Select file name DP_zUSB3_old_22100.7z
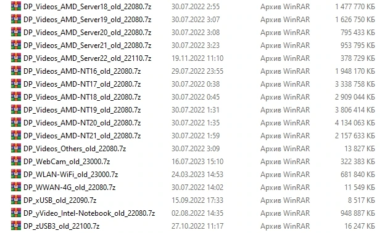Viewport: 385px width, 233px height. [62, 226]
